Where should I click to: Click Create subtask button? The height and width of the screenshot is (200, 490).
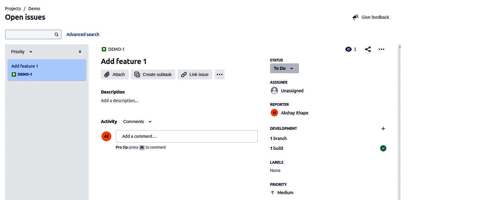pos(153,74)
